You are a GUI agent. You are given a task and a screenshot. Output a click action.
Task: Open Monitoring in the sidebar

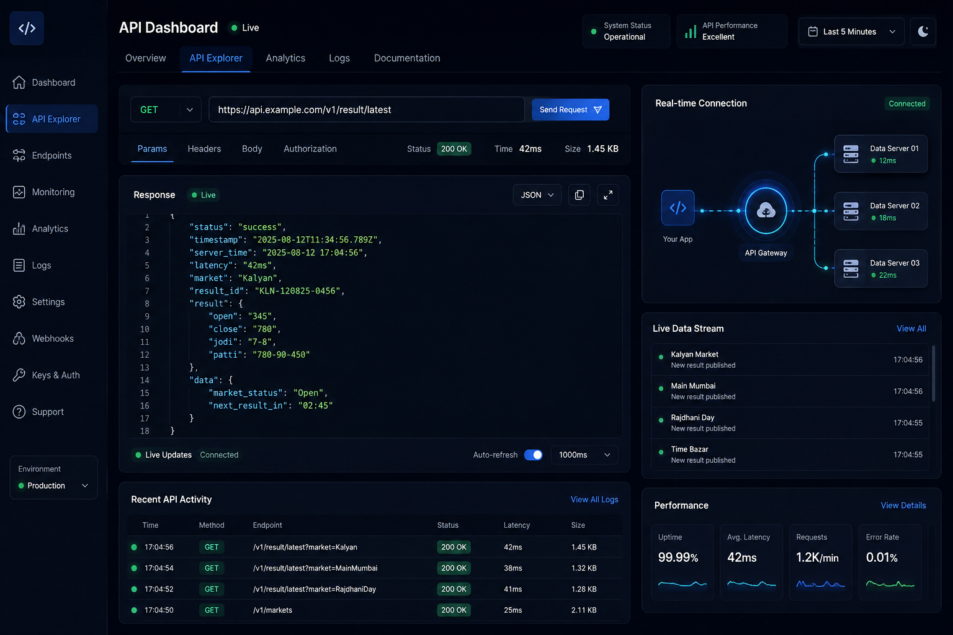(x=52, y=192)
